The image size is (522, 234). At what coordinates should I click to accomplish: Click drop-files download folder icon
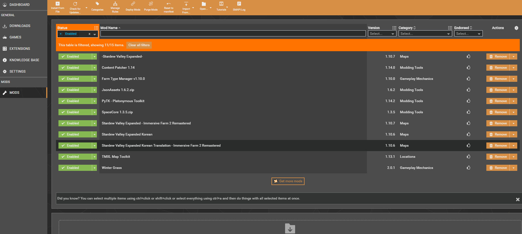tap(290, 229)
